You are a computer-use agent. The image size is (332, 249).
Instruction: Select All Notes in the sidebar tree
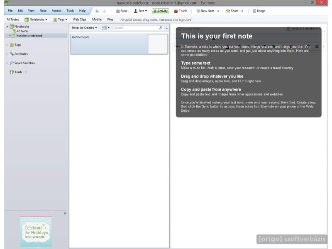tap(22, 31)
